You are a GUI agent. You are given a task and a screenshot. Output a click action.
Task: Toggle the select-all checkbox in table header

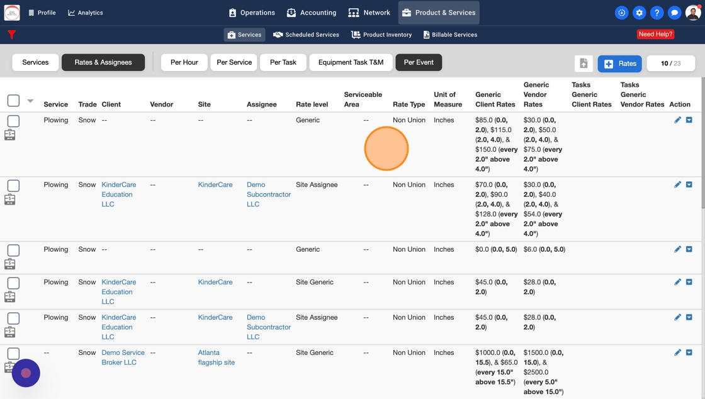[13, 101]
